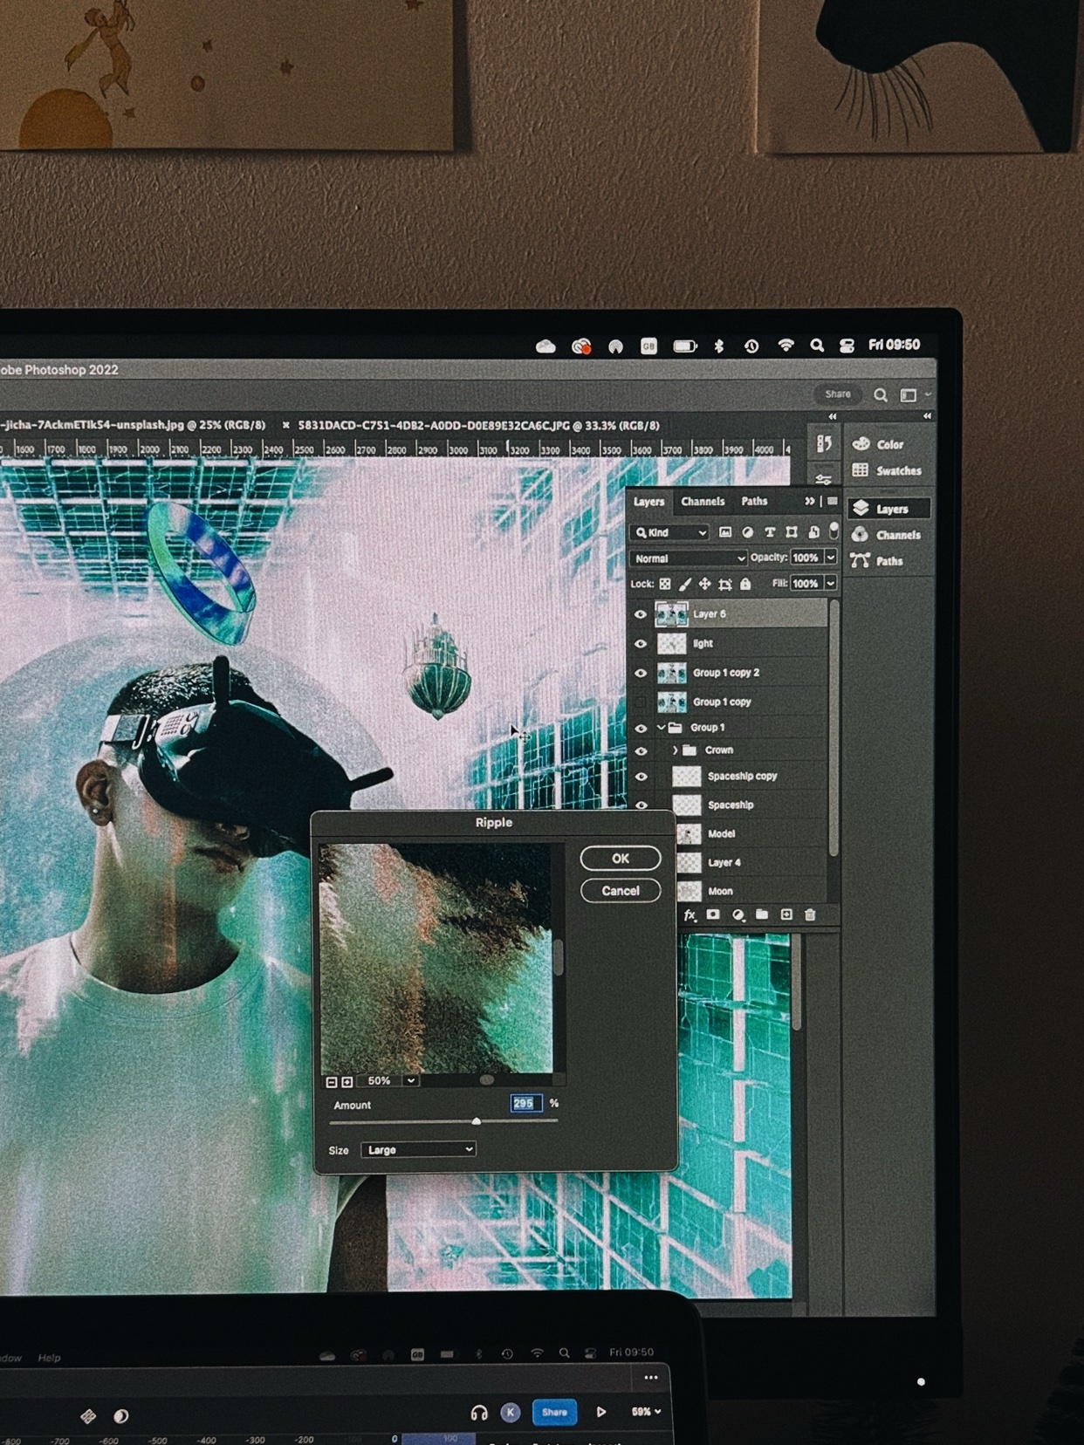This screenshot has width=1084, height=1445.
Task: Zoom out Ripple preview with minus icon
Action: click(332, 1082)
